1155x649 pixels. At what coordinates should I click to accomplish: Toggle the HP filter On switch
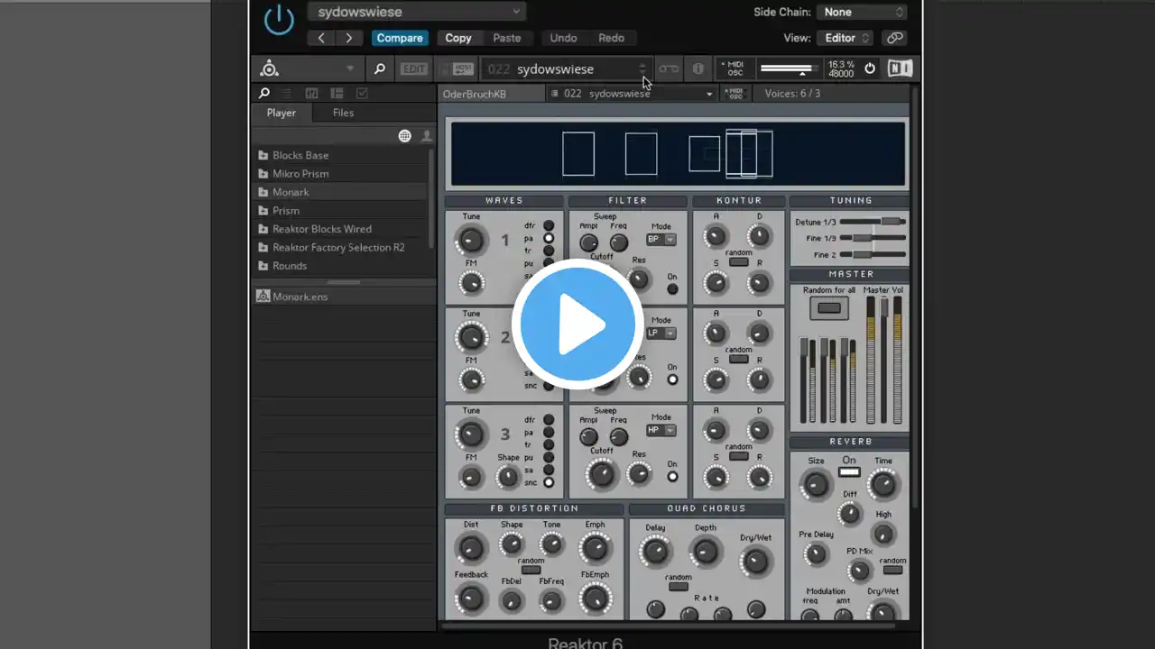pyautogui.click(x=672, y=477)
